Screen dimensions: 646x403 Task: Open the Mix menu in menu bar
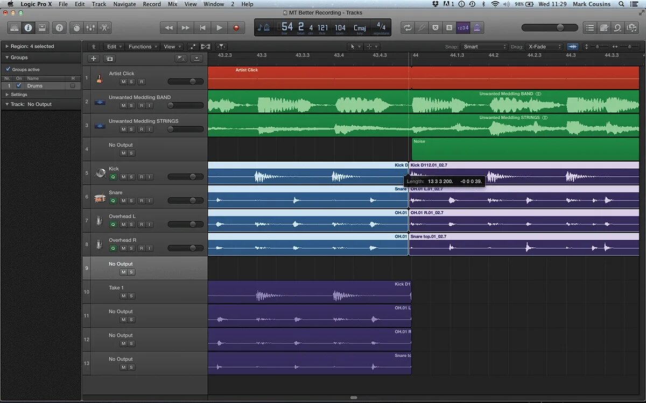(172, 4)
